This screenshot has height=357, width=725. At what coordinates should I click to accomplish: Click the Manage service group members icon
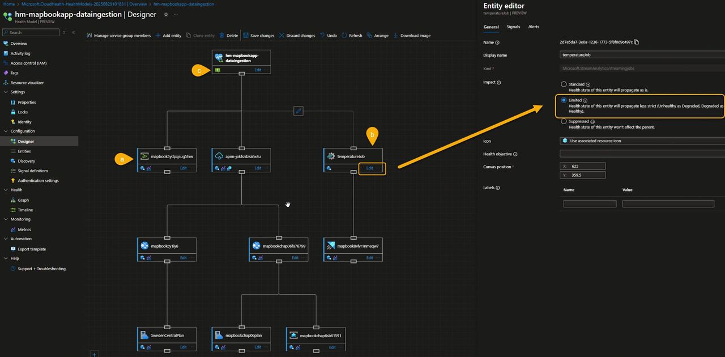click(89, 35)
